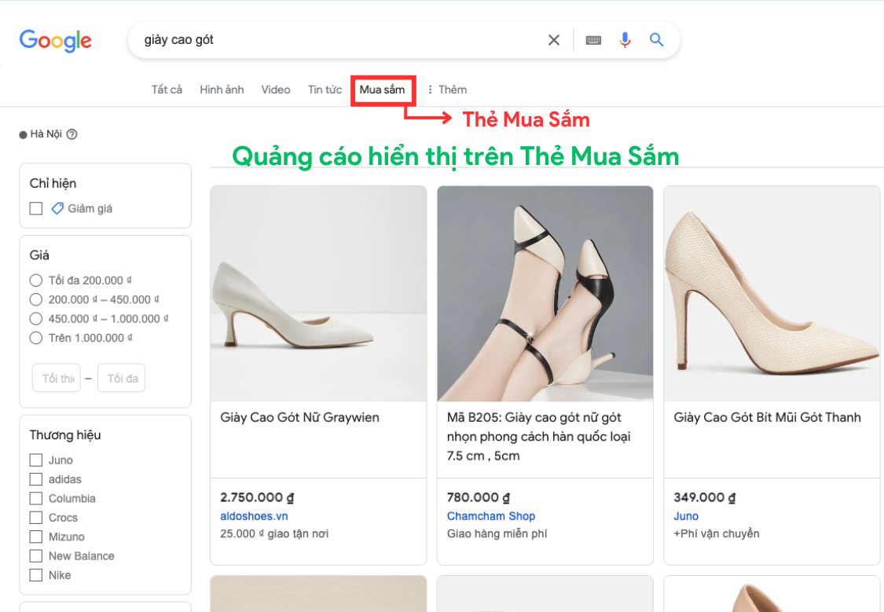This screenshot has height=612, width=884.
Task: Open the Juno seller link
Action: tap(686, 516)
